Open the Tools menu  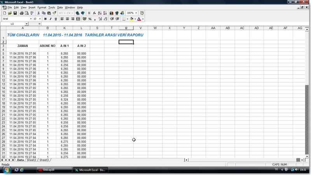point(52,7)
